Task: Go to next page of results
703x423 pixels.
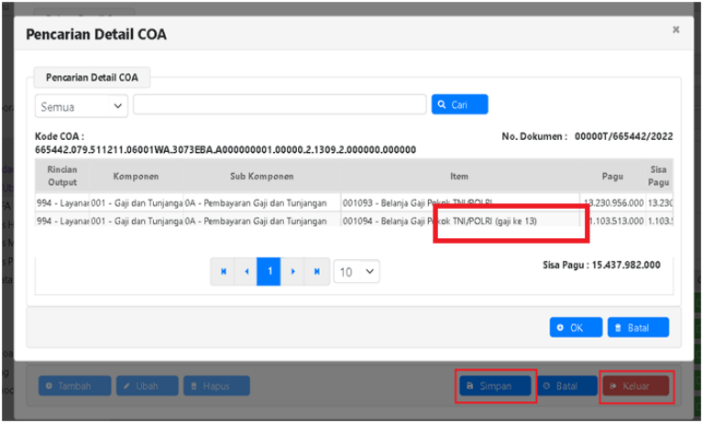Action: point(292,272)
